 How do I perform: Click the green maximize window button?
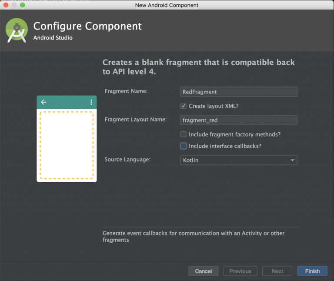(x=22, y=5)
